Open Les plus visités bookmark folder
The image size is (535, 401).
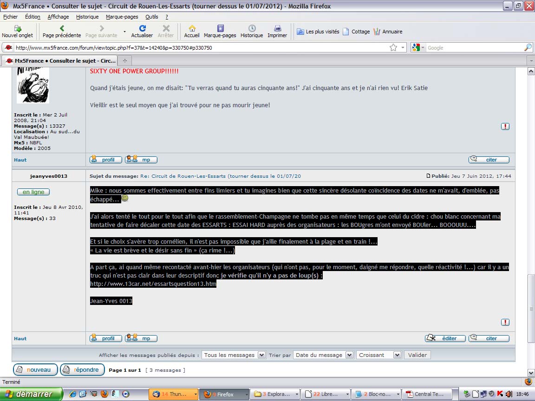(318, 32)
